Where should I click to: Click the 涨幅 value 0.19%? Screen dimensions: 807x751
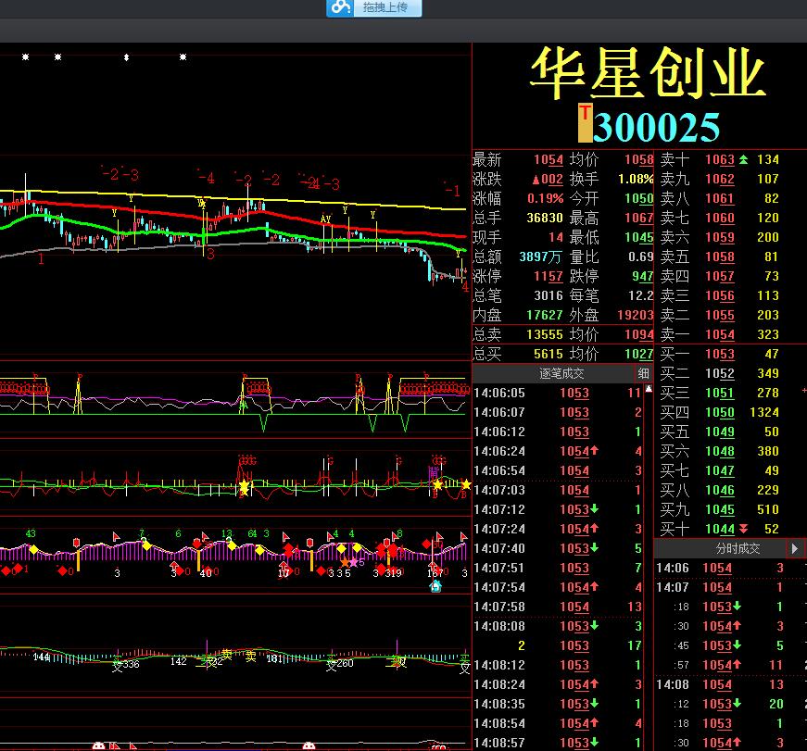pos(545,198)
